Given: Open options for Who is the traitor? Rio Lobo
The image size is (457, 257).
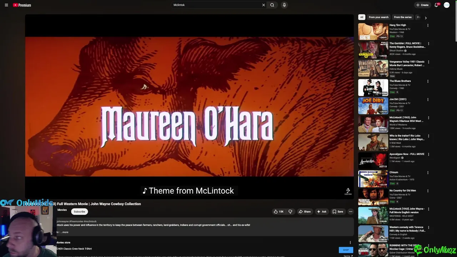Looking at the screenshot, I should point(428,136).
